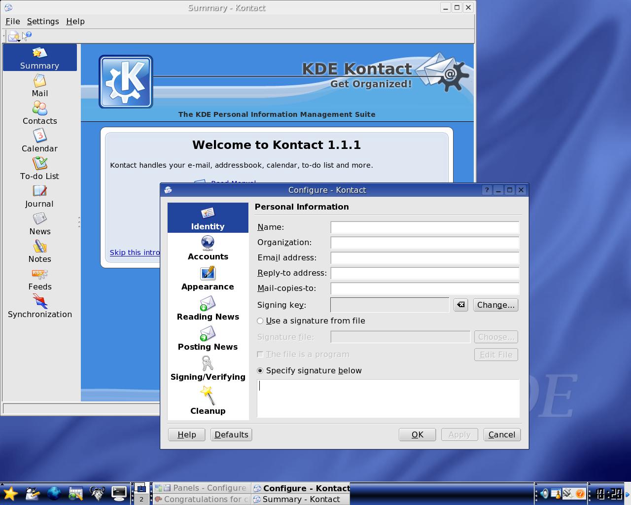The width and height of the screenshot is (631, 505).
Task: Click the 'Skip this intro' link
Action: coord(135,252)
